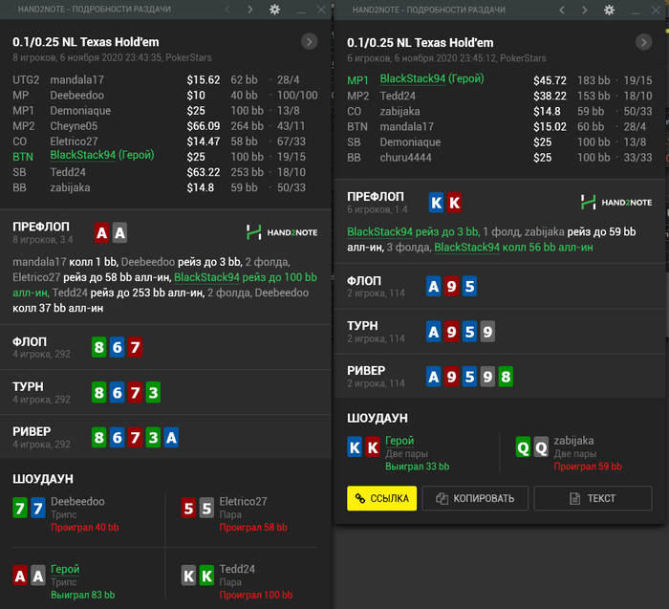Click left window title 0.1/0.25 NL Texas Hold'em
Image resolution: width=669 pixels, height=609 pixels.
click(86, 42)
